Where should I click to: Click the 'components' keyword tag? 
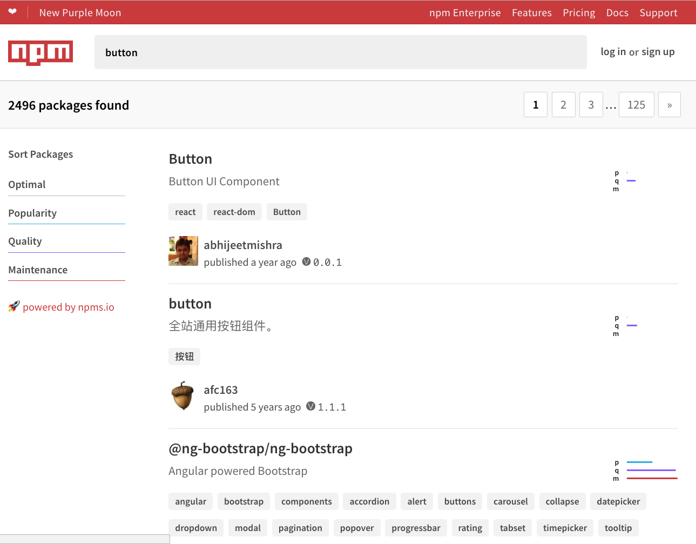point(307,501)
